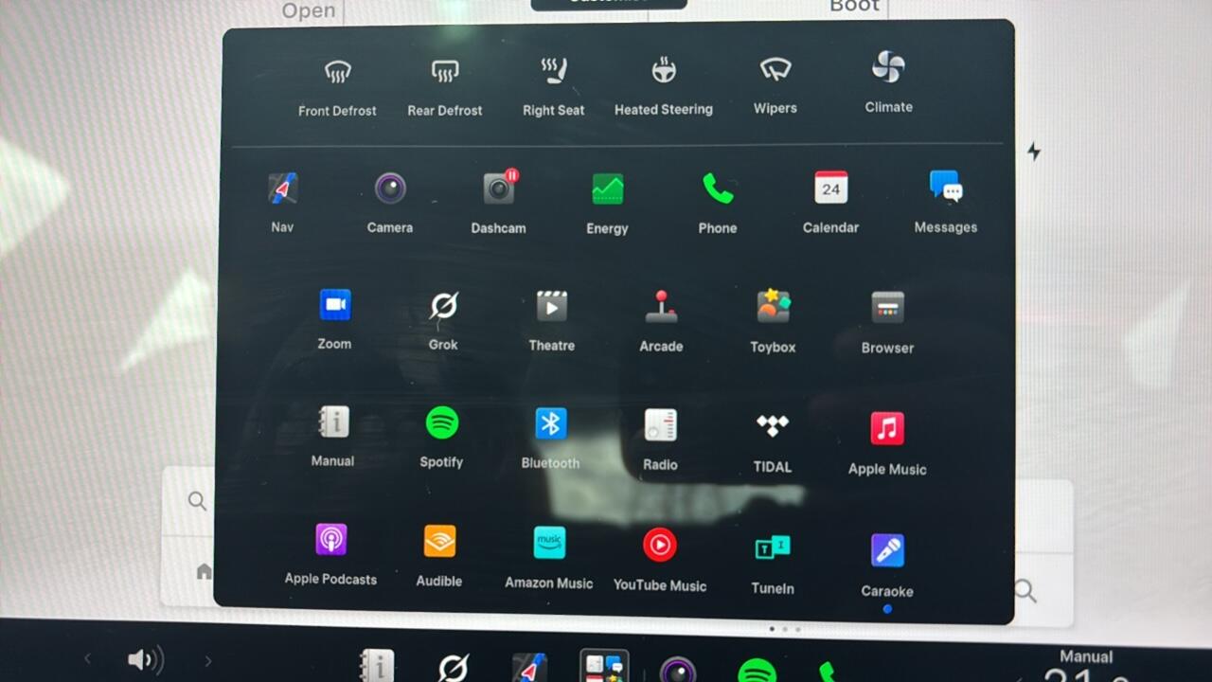This screenshot has height=682, width=1212.
Task: Click the left search magnifier icon
Action: [197, 501]
